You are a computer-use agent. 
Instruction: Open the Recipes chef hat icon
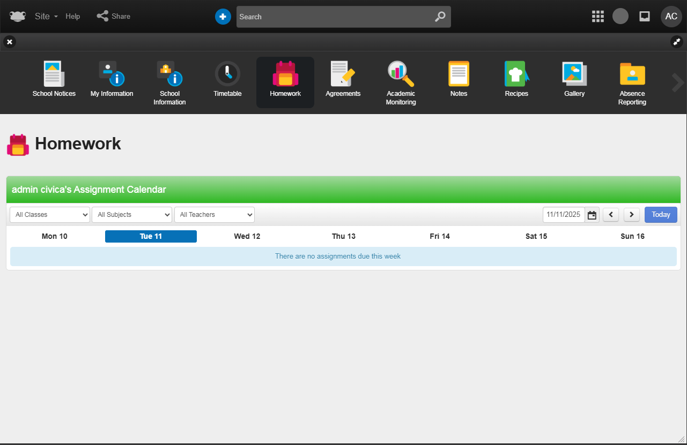click(x=516, y=74)
